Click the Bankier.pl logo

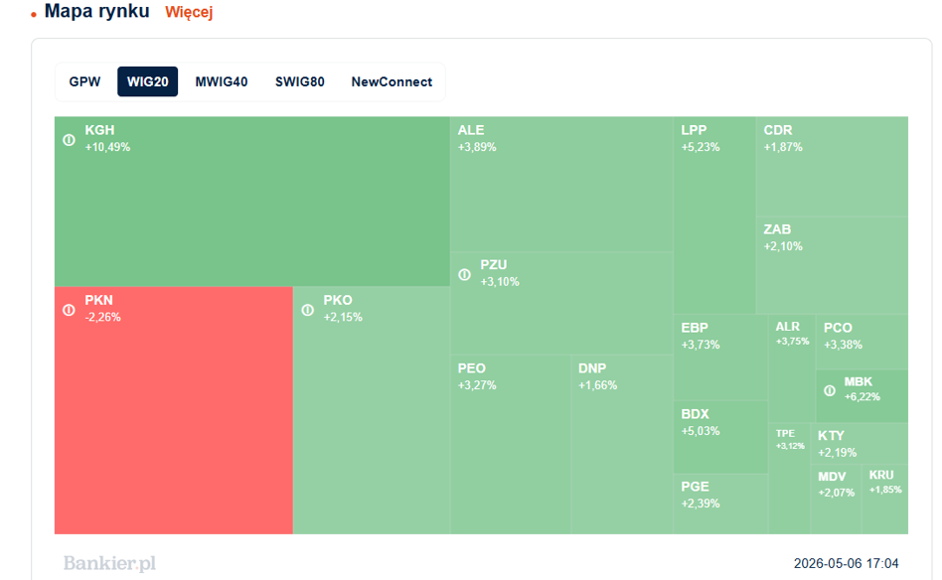click(109, 563)
